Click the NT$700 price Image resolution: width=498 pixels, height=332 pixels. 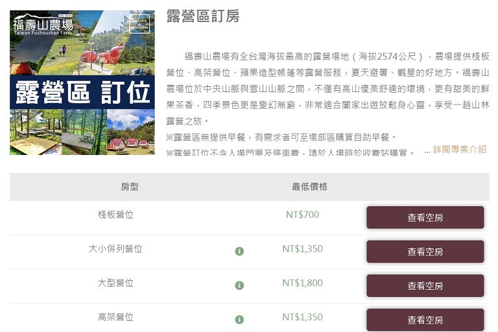[302, 215]
